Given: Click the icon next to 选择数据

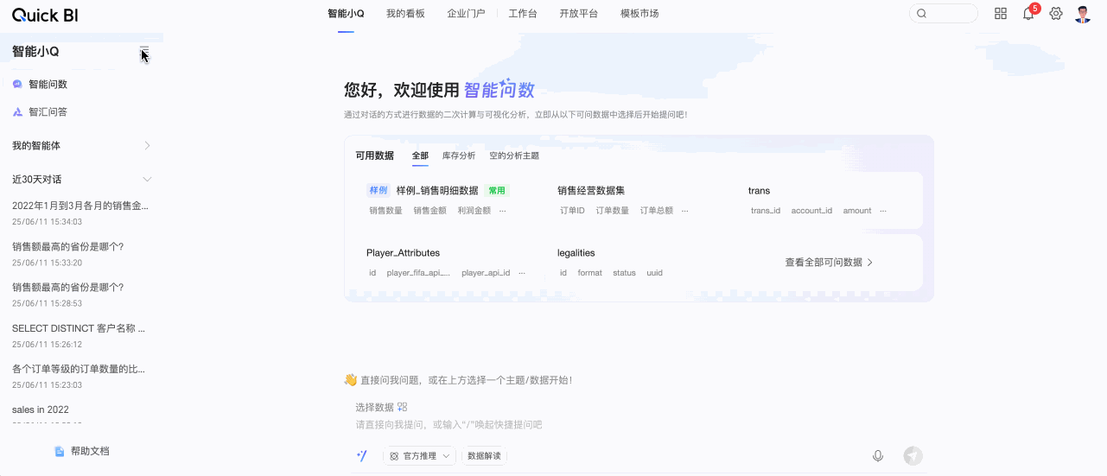Looking at the screenshot, I should [402, 407].
